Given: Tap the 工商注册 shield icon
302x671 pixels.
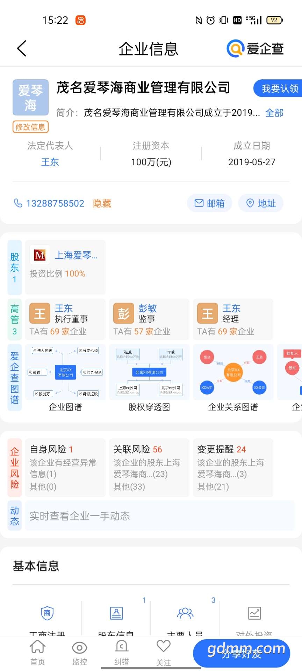Looking at the screenshot, I should (47, 613).
